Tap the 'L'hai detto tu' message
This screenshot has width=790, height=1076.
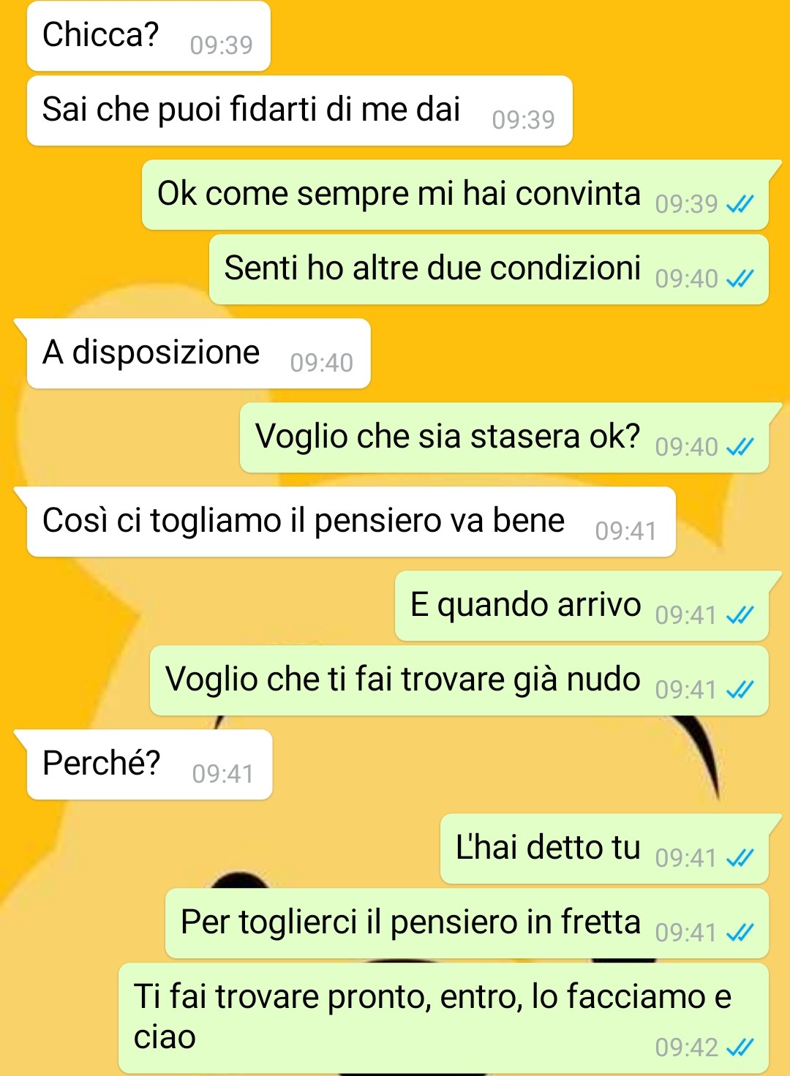click(x=604, y=849)
